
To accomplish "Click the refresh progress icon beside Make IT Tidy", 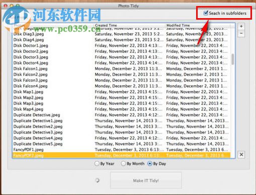I will coord(98,180).
